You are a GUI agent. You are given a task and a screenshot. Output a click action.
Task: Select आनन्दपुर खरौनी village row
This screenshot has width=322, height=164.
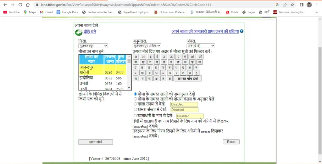point(103,70)
